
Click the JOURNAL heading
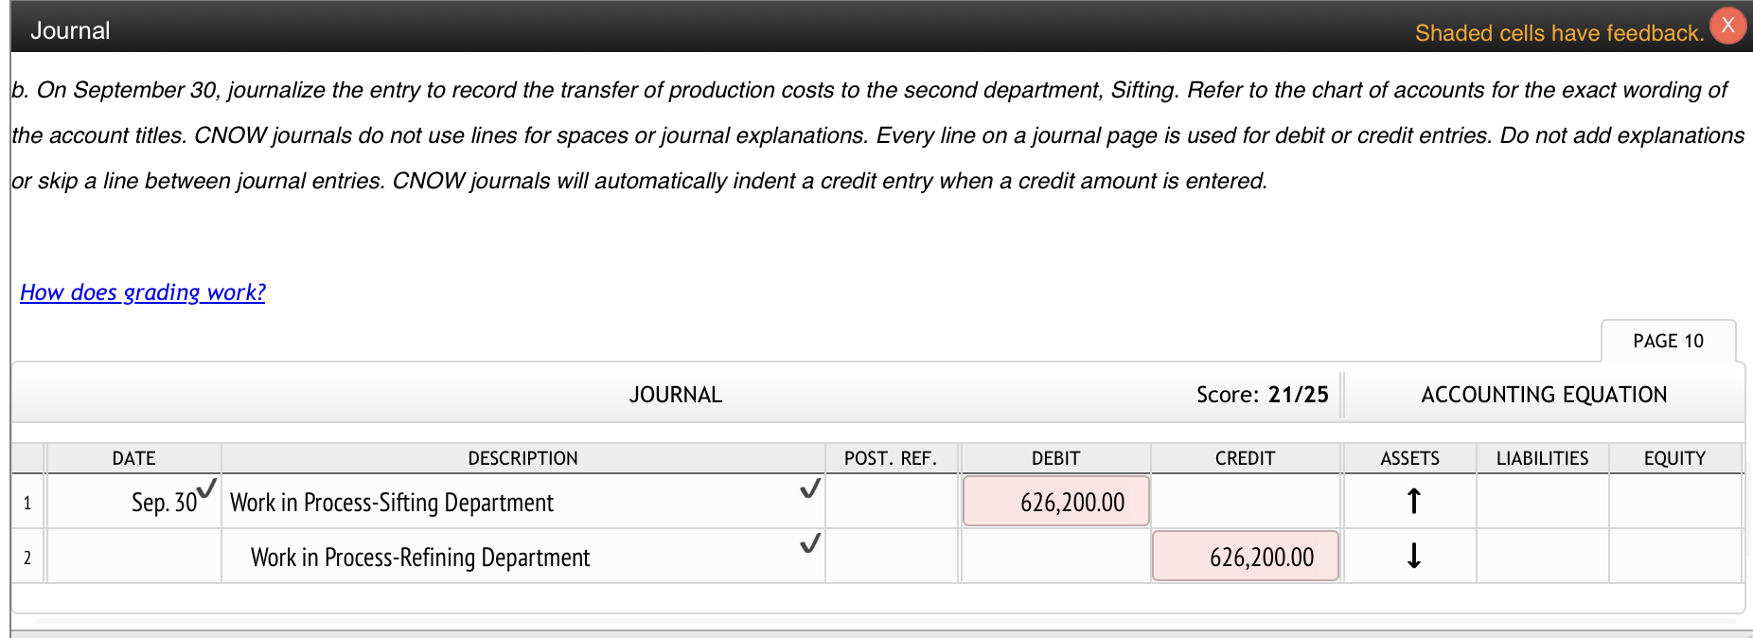676,395
